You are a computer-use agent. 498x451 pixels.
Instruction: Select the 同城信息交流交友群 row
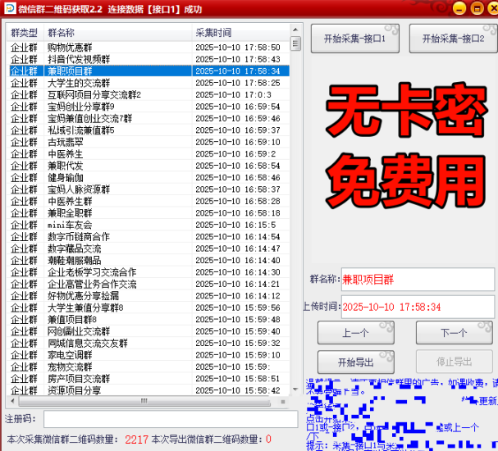[x=148, y=343]
